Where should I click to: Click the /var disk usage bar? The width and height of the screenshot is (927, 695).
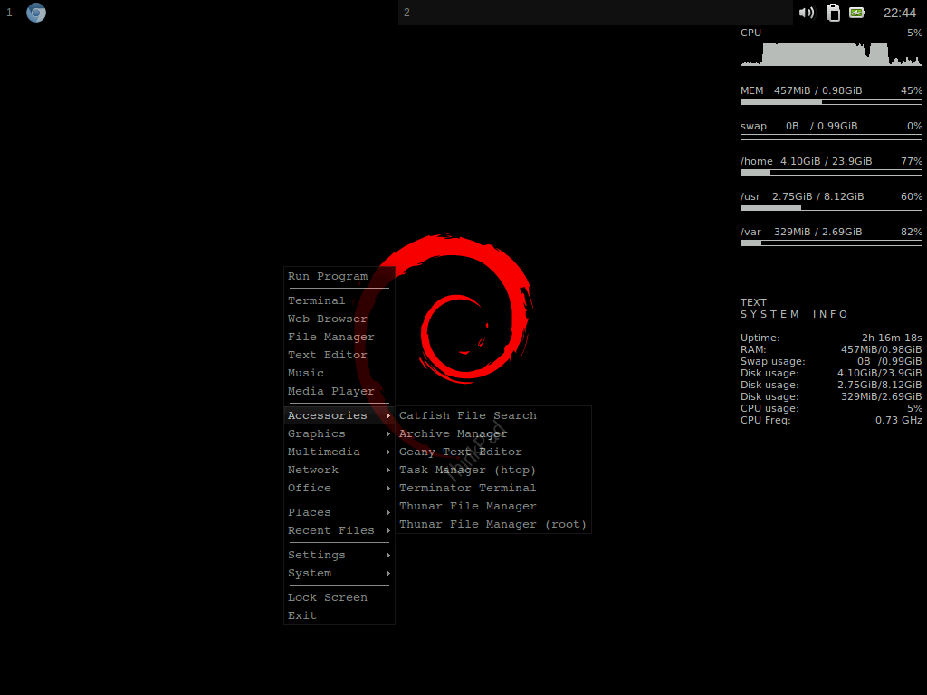[x=831, y=243]
